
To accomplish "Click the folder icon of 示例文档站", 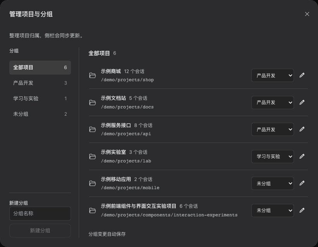I will (92, 103).
